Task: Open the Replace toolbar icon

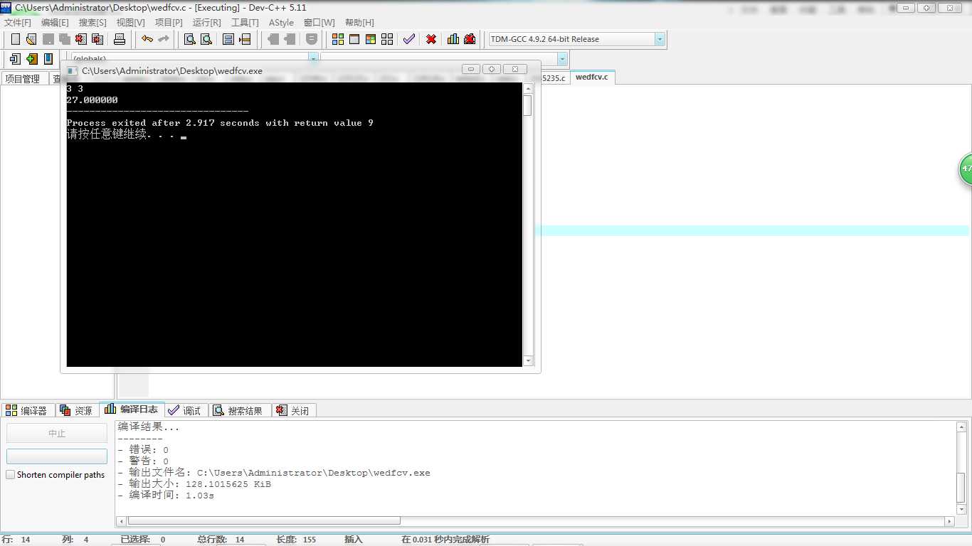Action: click(206, 39)
